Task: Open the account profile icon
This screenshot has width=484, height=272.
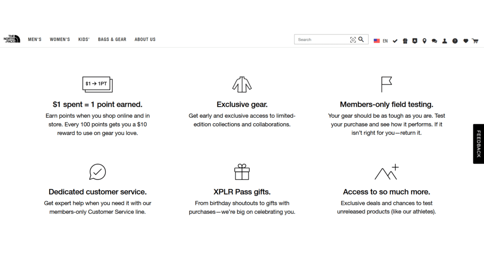Action: (444, 41)
